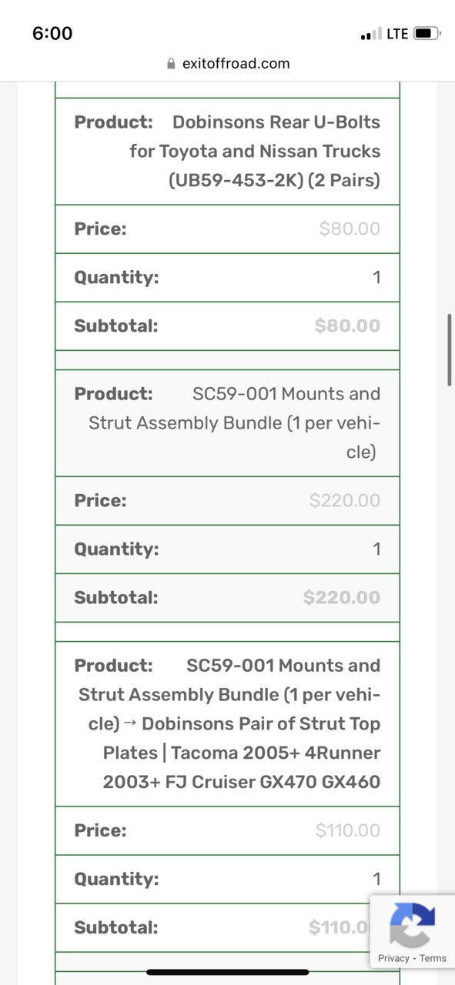This screenshot has width=455, height=985.
Task: Tap the $110.00 price value
Action: (348, 830)
